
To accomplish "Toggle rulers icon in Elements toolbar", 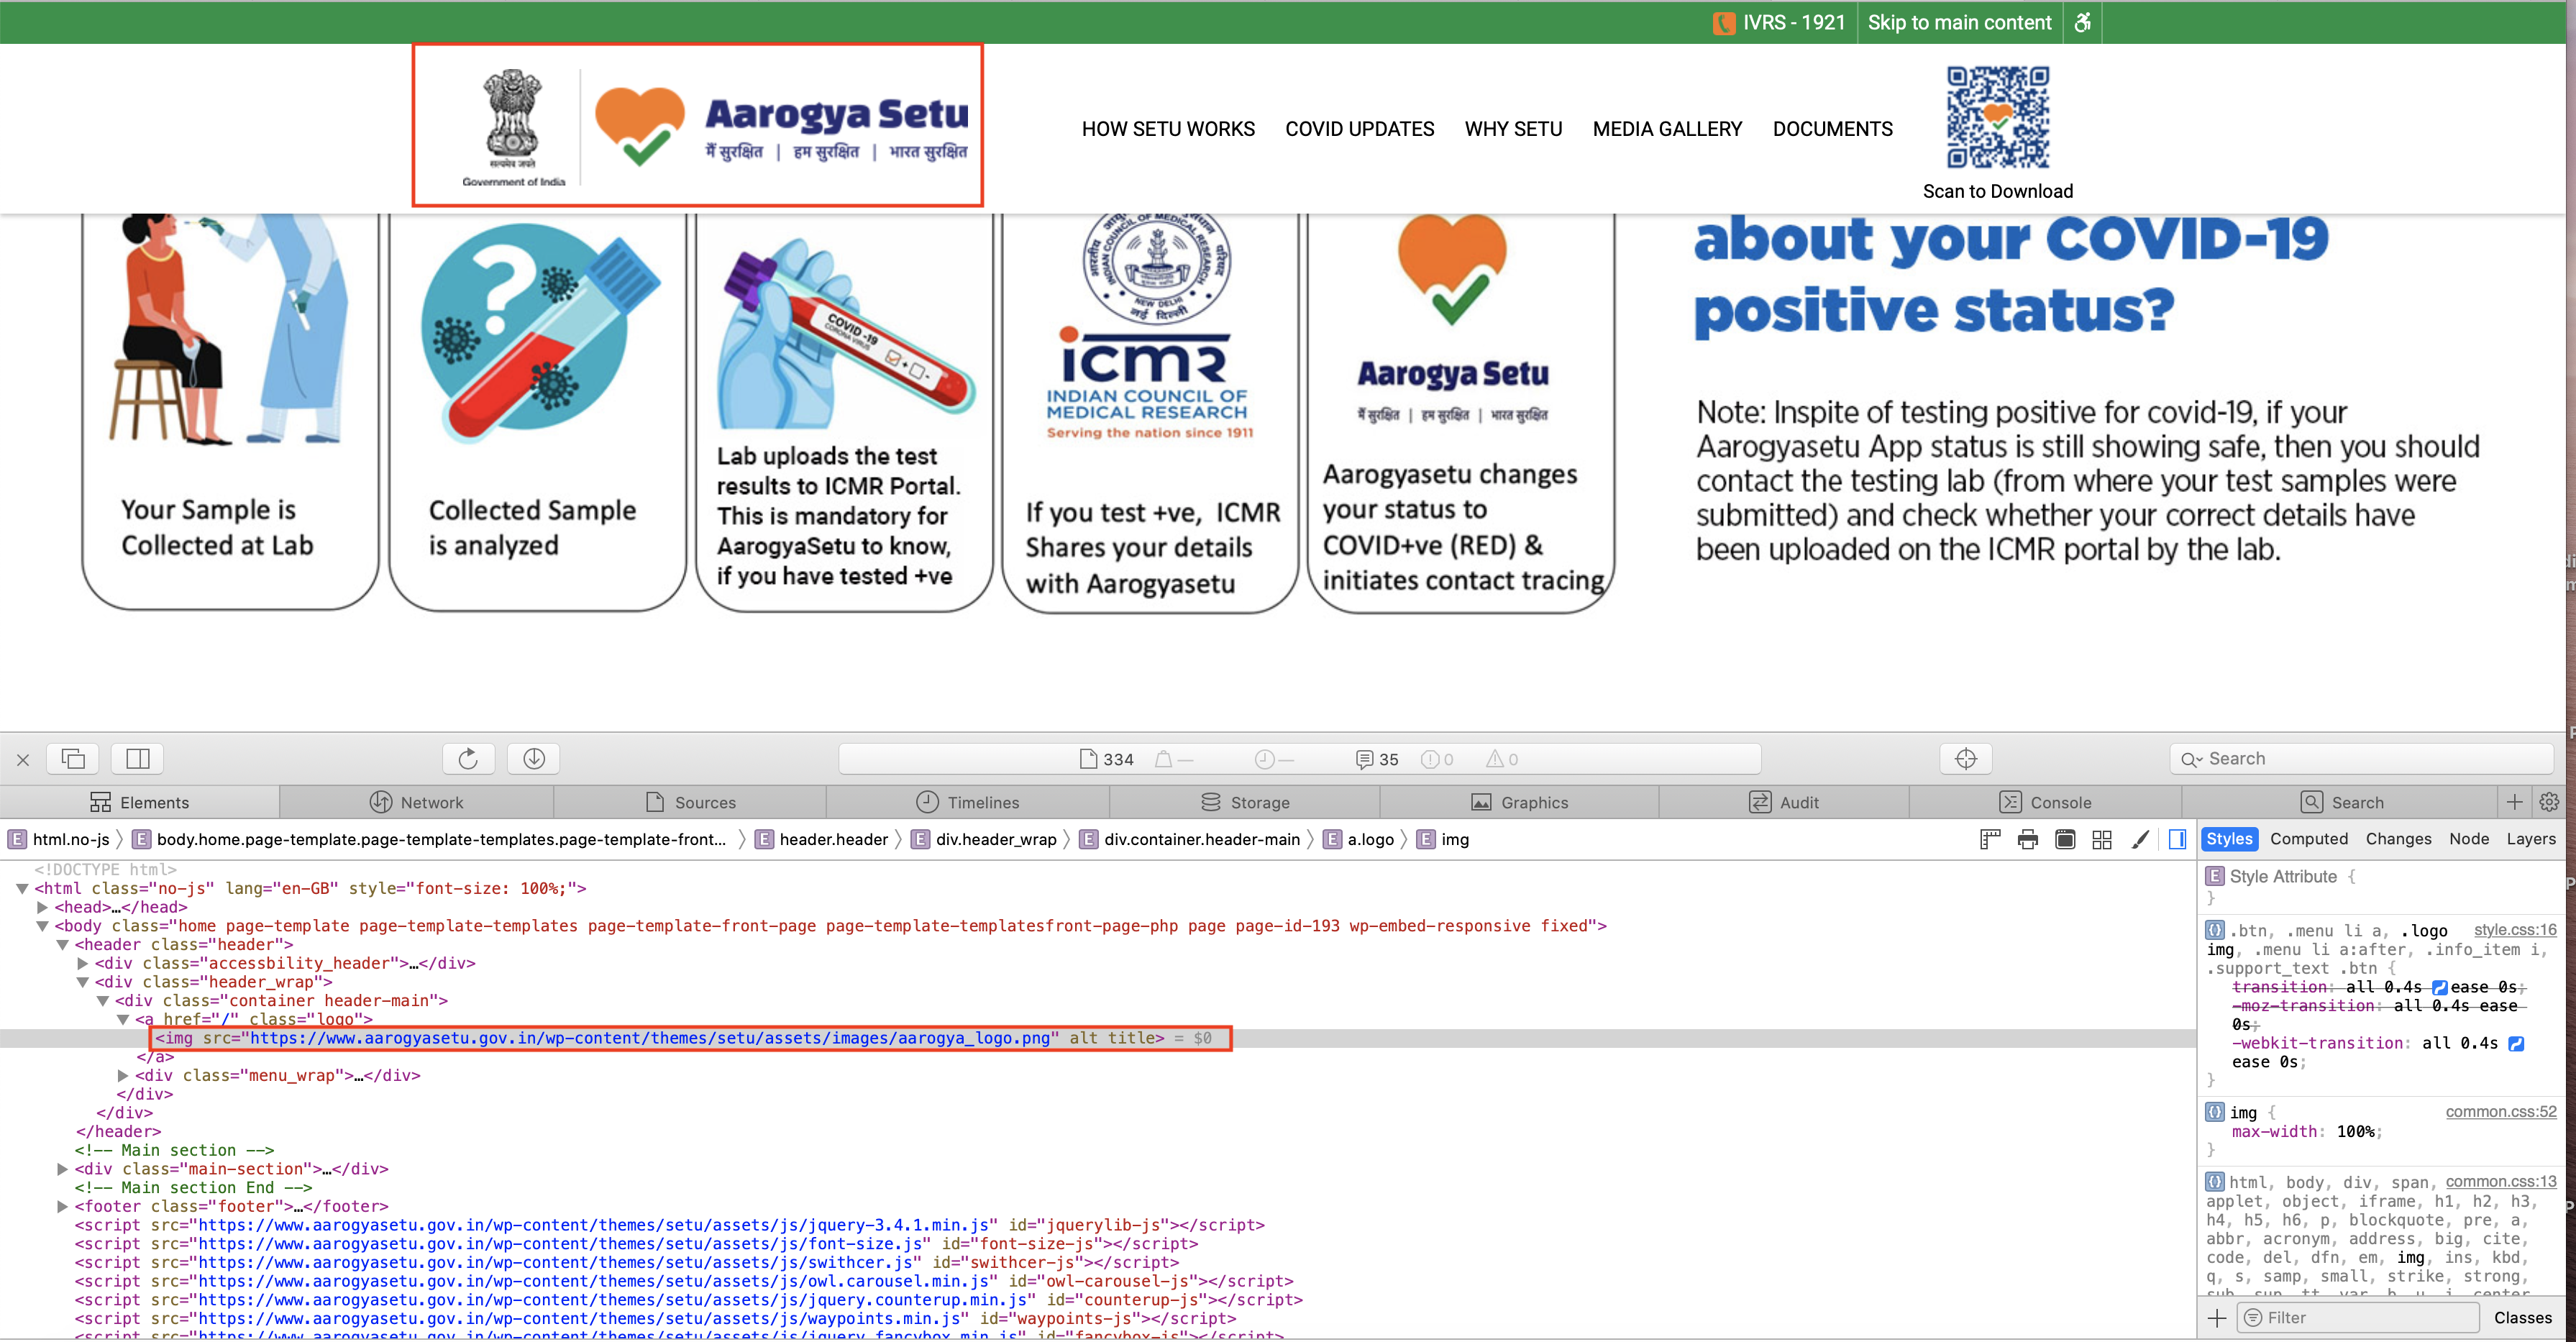I will tap(1990, 840).
